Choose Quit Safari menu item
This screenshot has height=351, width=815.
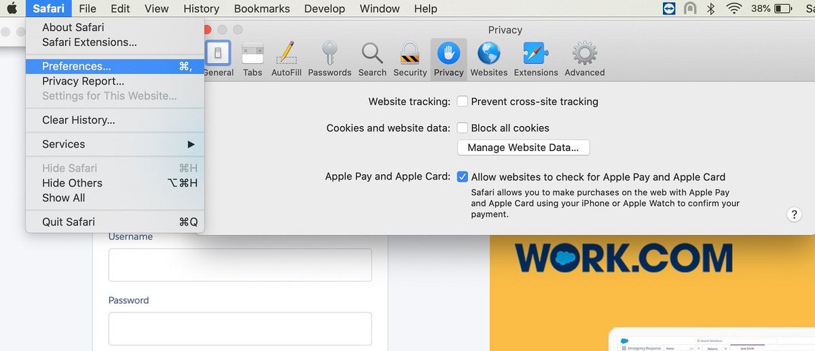(115, 222)
